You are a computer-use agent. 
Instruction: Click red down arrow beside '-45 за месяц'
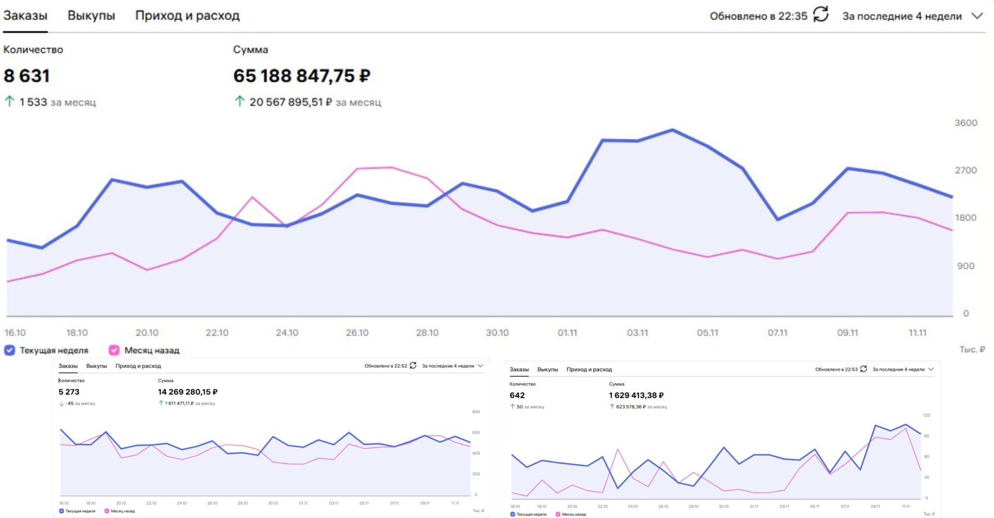click(62, 404)
